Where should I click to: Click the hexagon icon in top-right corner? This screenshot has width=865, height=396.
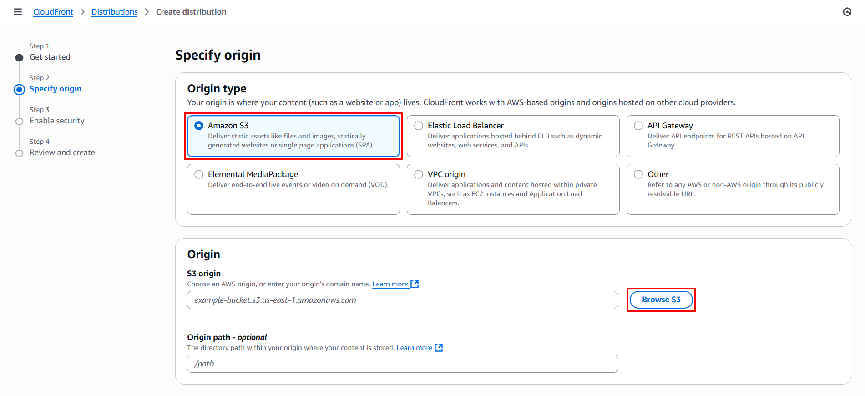coord(847,12)
